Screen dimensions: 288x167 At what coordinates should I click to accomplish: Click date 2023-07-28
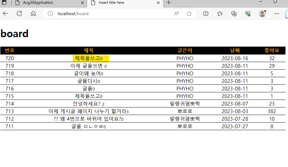point(235,119)
